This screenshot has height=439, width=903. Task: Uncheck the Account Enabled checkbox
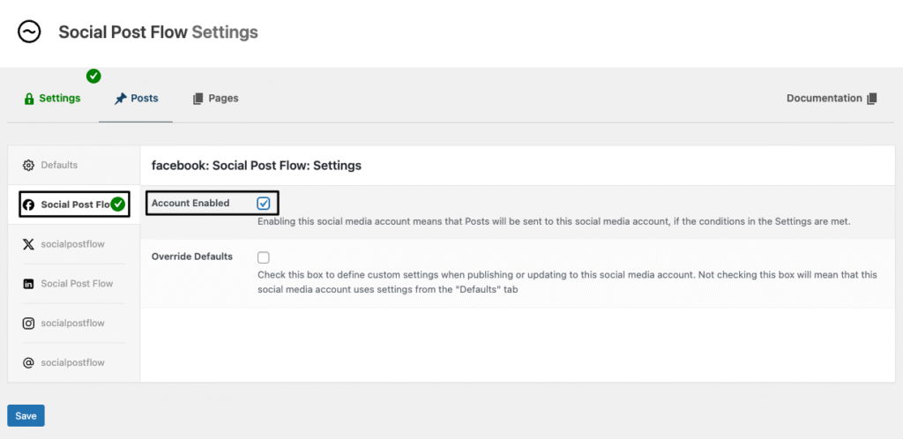264,203
